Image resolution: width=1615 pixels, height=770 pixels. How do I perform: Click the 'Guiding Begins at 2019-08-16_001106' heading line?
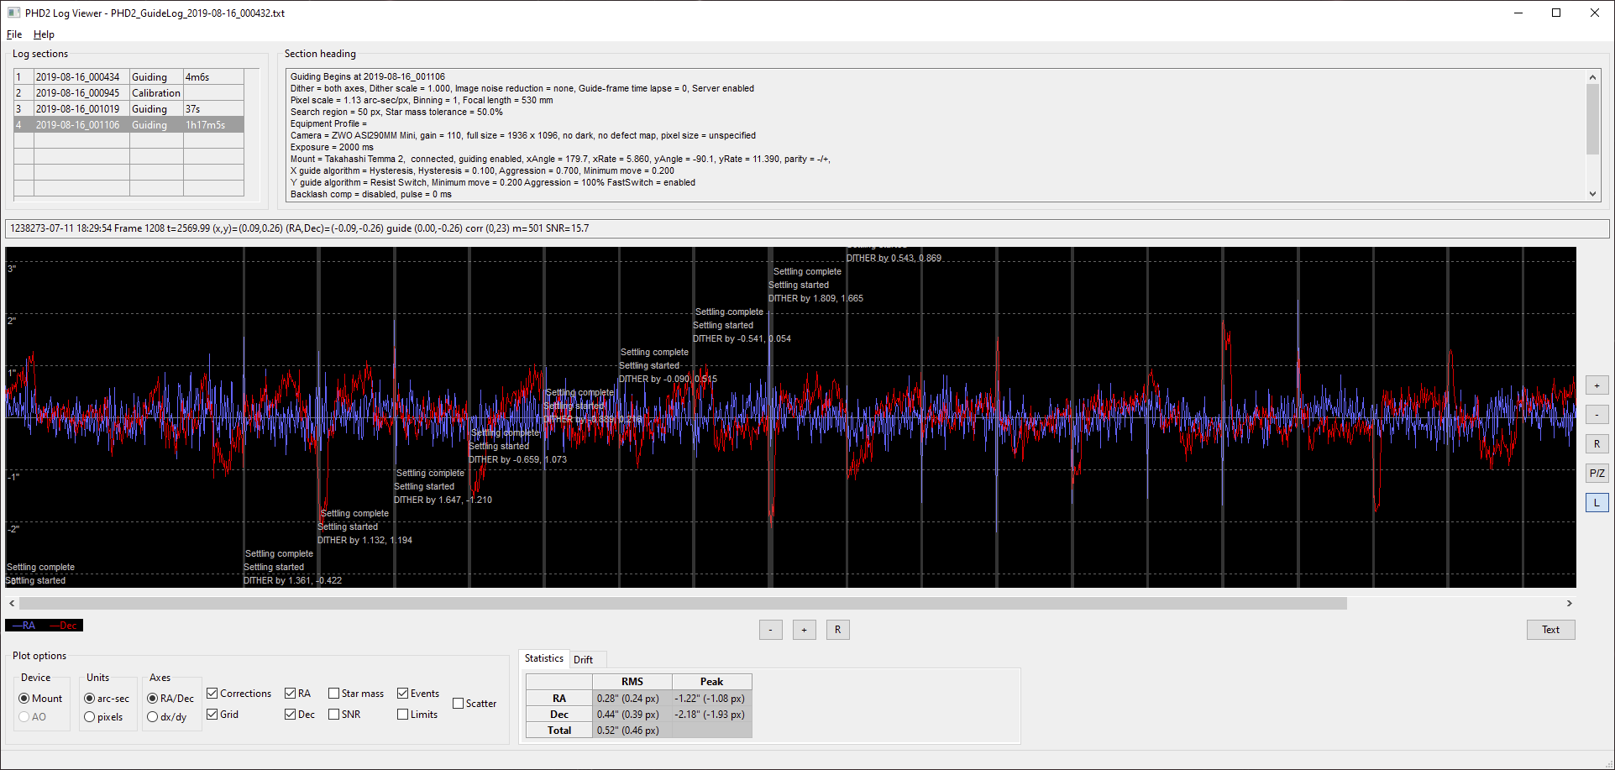(x=368, y=76)
